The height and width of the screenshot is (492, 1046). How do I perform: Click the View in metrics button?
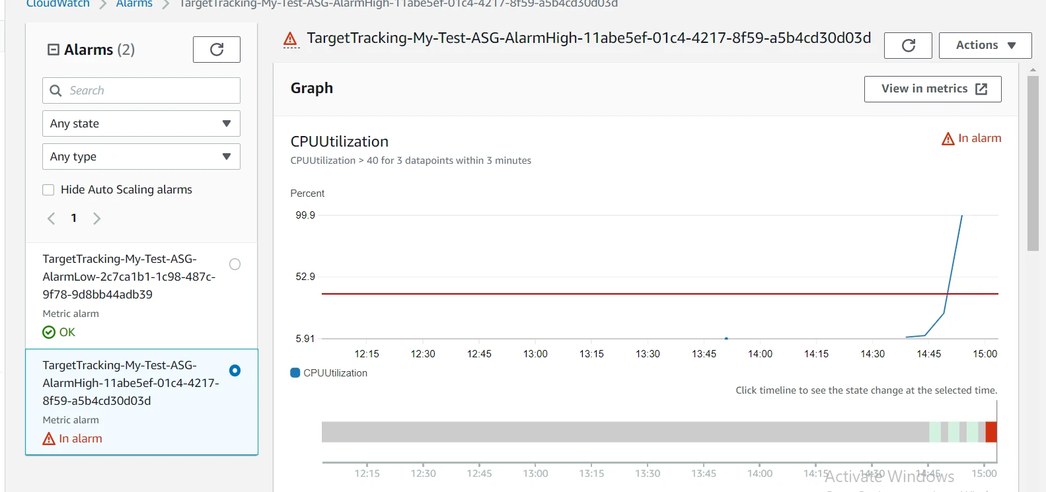pos(932,88)
